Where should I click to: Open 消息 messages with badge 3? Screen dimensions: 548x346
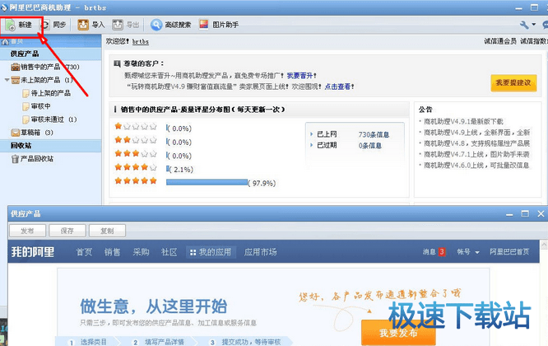[x=434, y=252]
